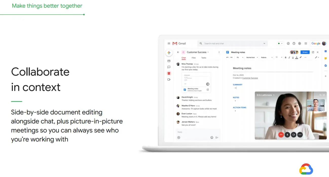Open more toolbar options ellipsis

tap(305, 57)
